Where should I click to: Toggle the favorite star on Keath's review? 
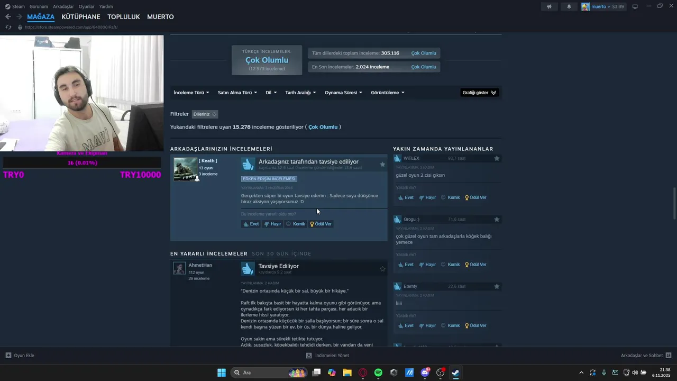coord(382,165)
